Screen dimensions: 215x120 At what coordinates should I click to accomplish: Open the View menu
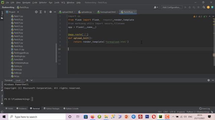[x=18, y=3]
